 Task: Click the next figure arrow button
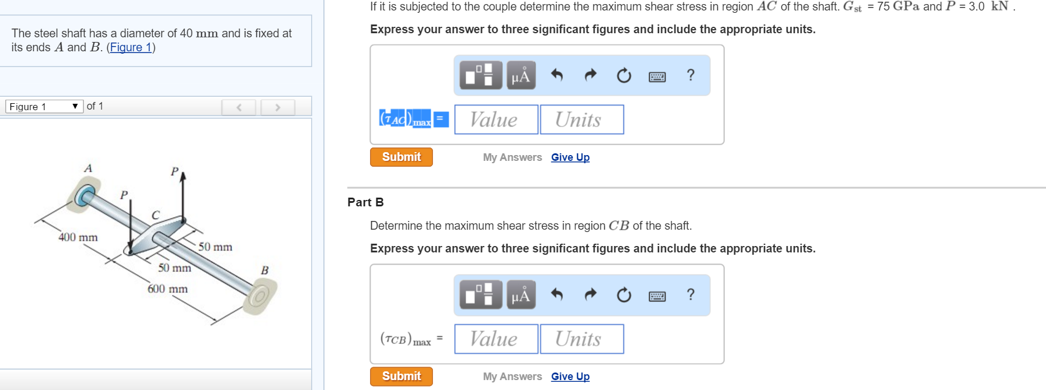pyautogui.click(x=277, y=107)
